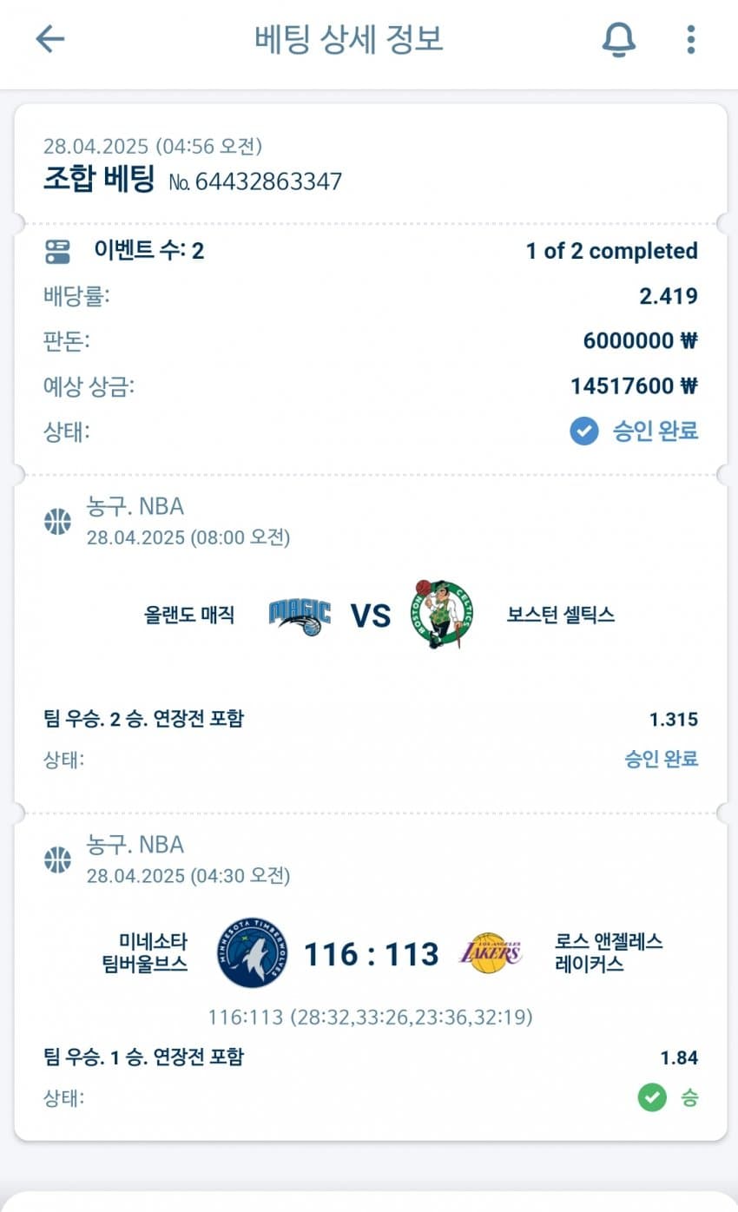Tap the 베팅 상세 정보 page title
Screen dimensions: 738x1212
[349, 39]
